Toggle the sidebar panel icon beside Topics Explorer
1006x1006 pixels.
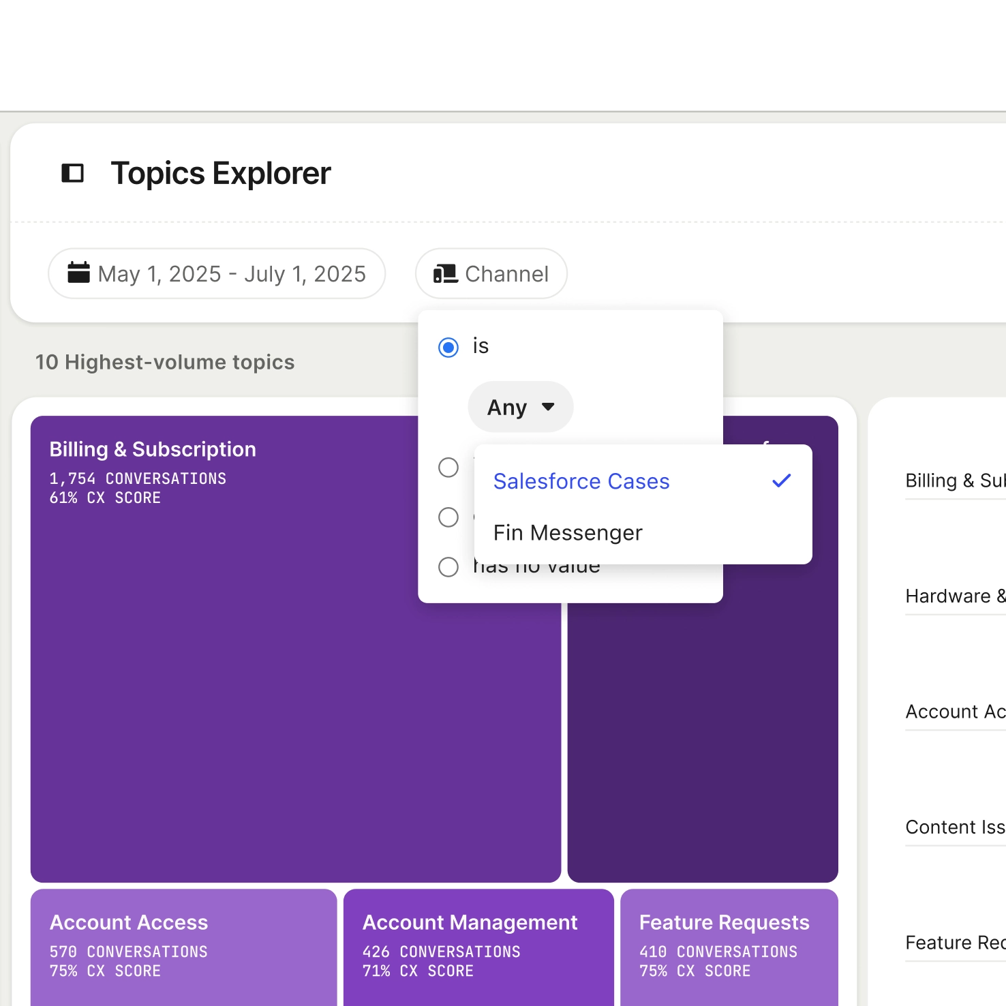click(x=73, y=173)
